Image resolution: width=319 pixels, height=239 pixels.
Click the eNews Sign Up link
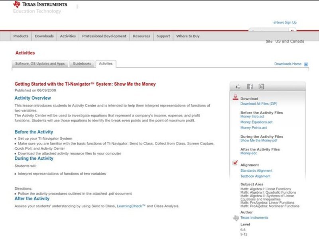pyautogui.click(x=285, y=23)
